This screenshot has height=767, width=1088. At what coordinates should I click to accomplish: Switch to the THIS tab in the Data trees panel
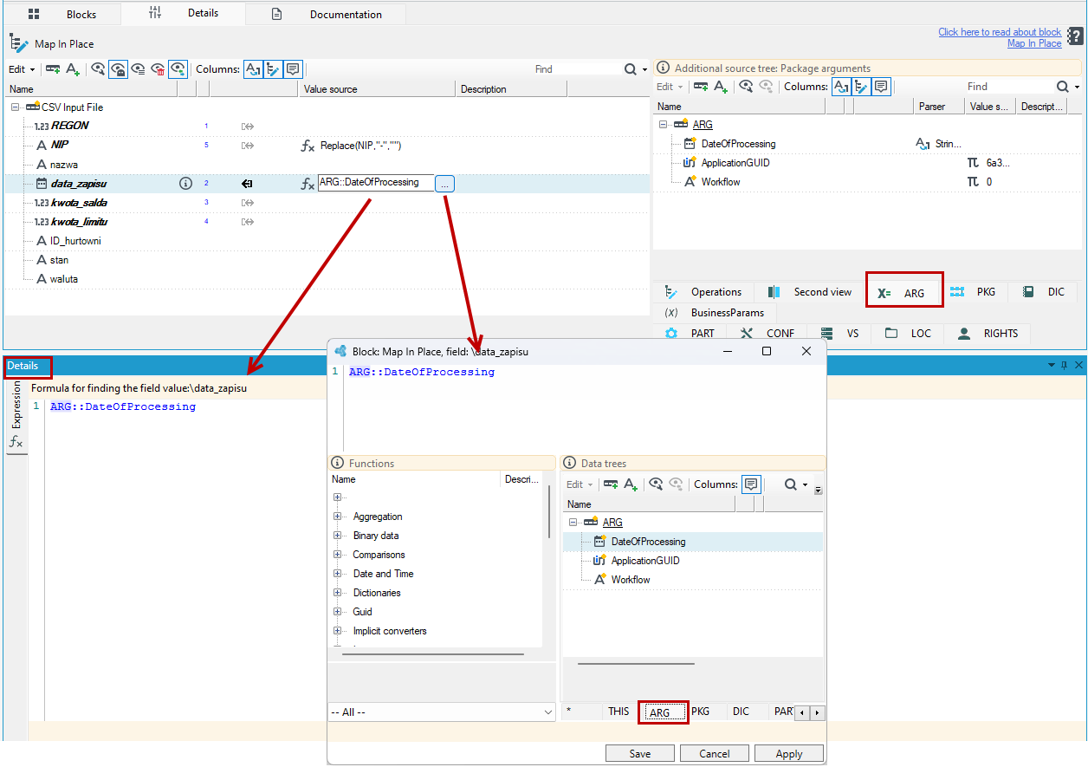pos(618,712)
